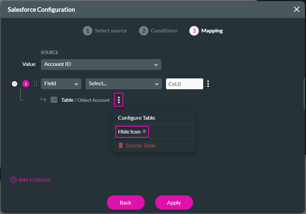Click the plus icon before Add a Column
This screenshot has width=306, height=214.
click(x=14, y=180)
